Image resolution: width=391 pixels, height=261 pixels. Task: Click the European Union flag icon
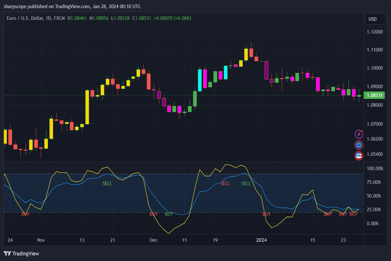(359, 145)
